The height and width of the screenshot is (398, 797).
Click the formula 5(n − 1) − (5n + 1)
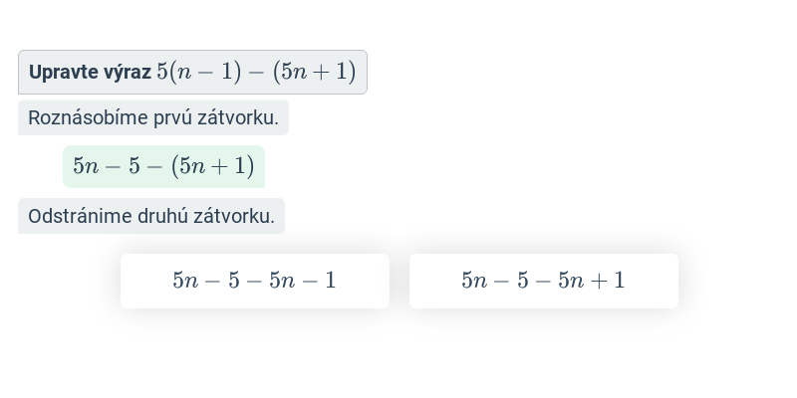click(x=256, y=73)
